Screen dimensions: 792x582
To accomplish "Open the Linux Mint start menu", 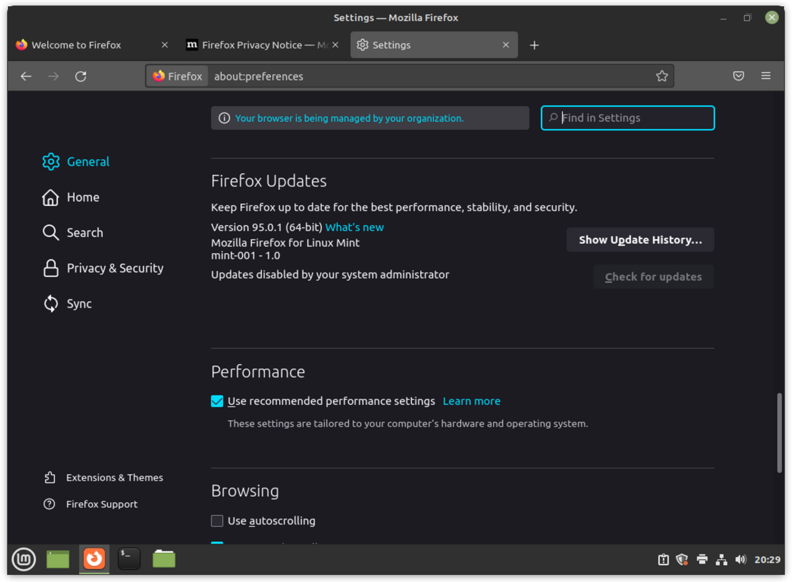I will point(24,559).
